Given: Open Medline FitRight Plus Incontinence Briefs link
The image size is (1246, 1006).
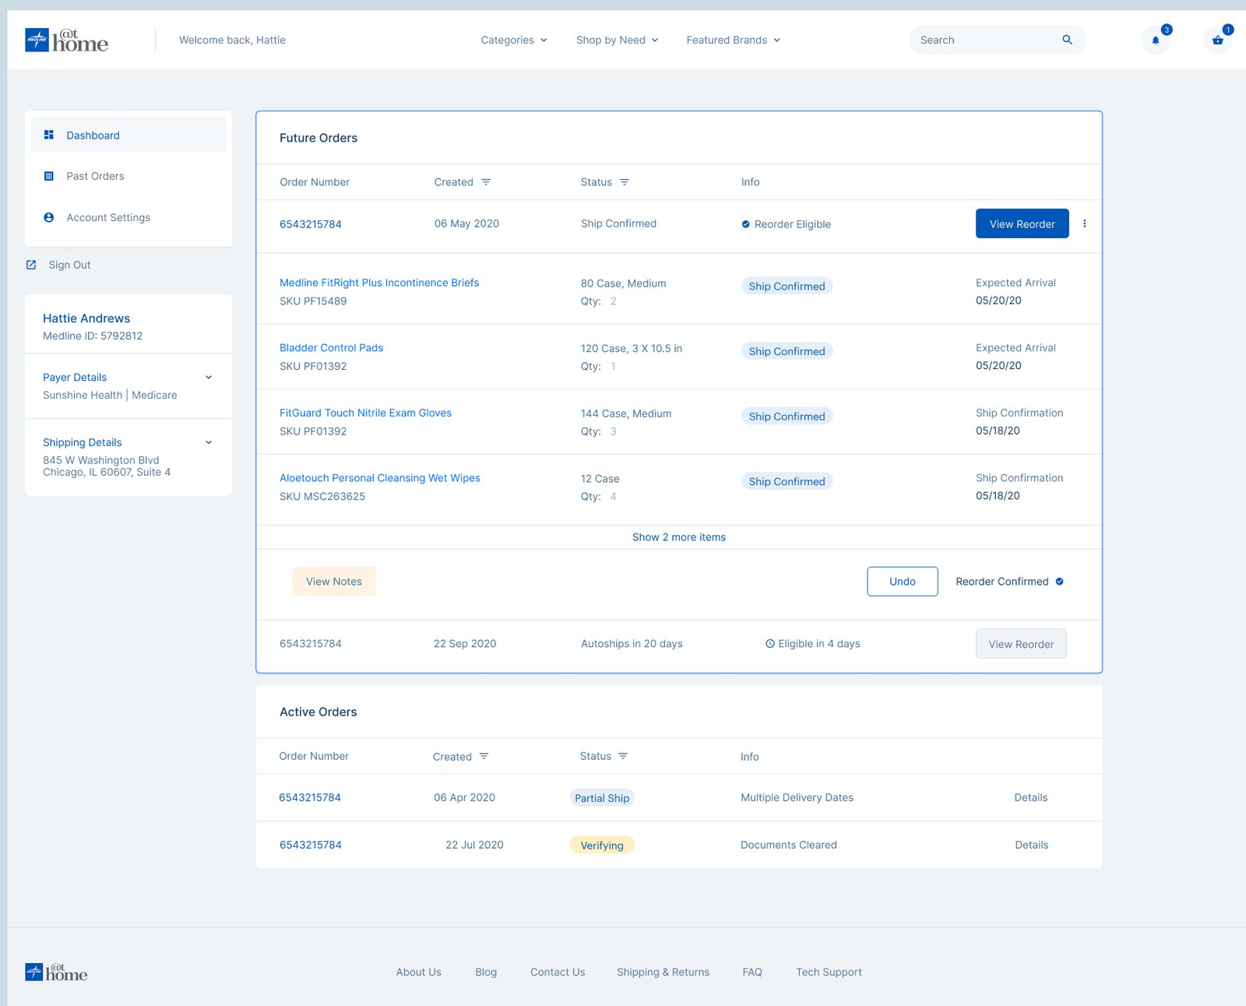Looking at the screenshot, I should click(379, 283).
